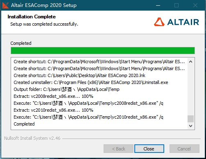Select the 'Output folder' log entry

click(66, 89)
